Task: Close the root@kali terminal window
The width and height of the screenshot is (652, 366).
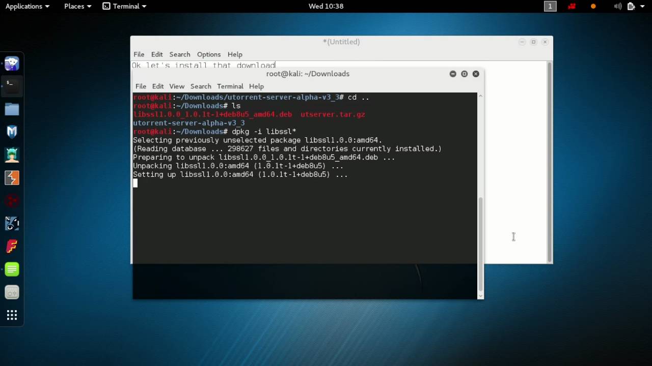Action: click(476, 74)
